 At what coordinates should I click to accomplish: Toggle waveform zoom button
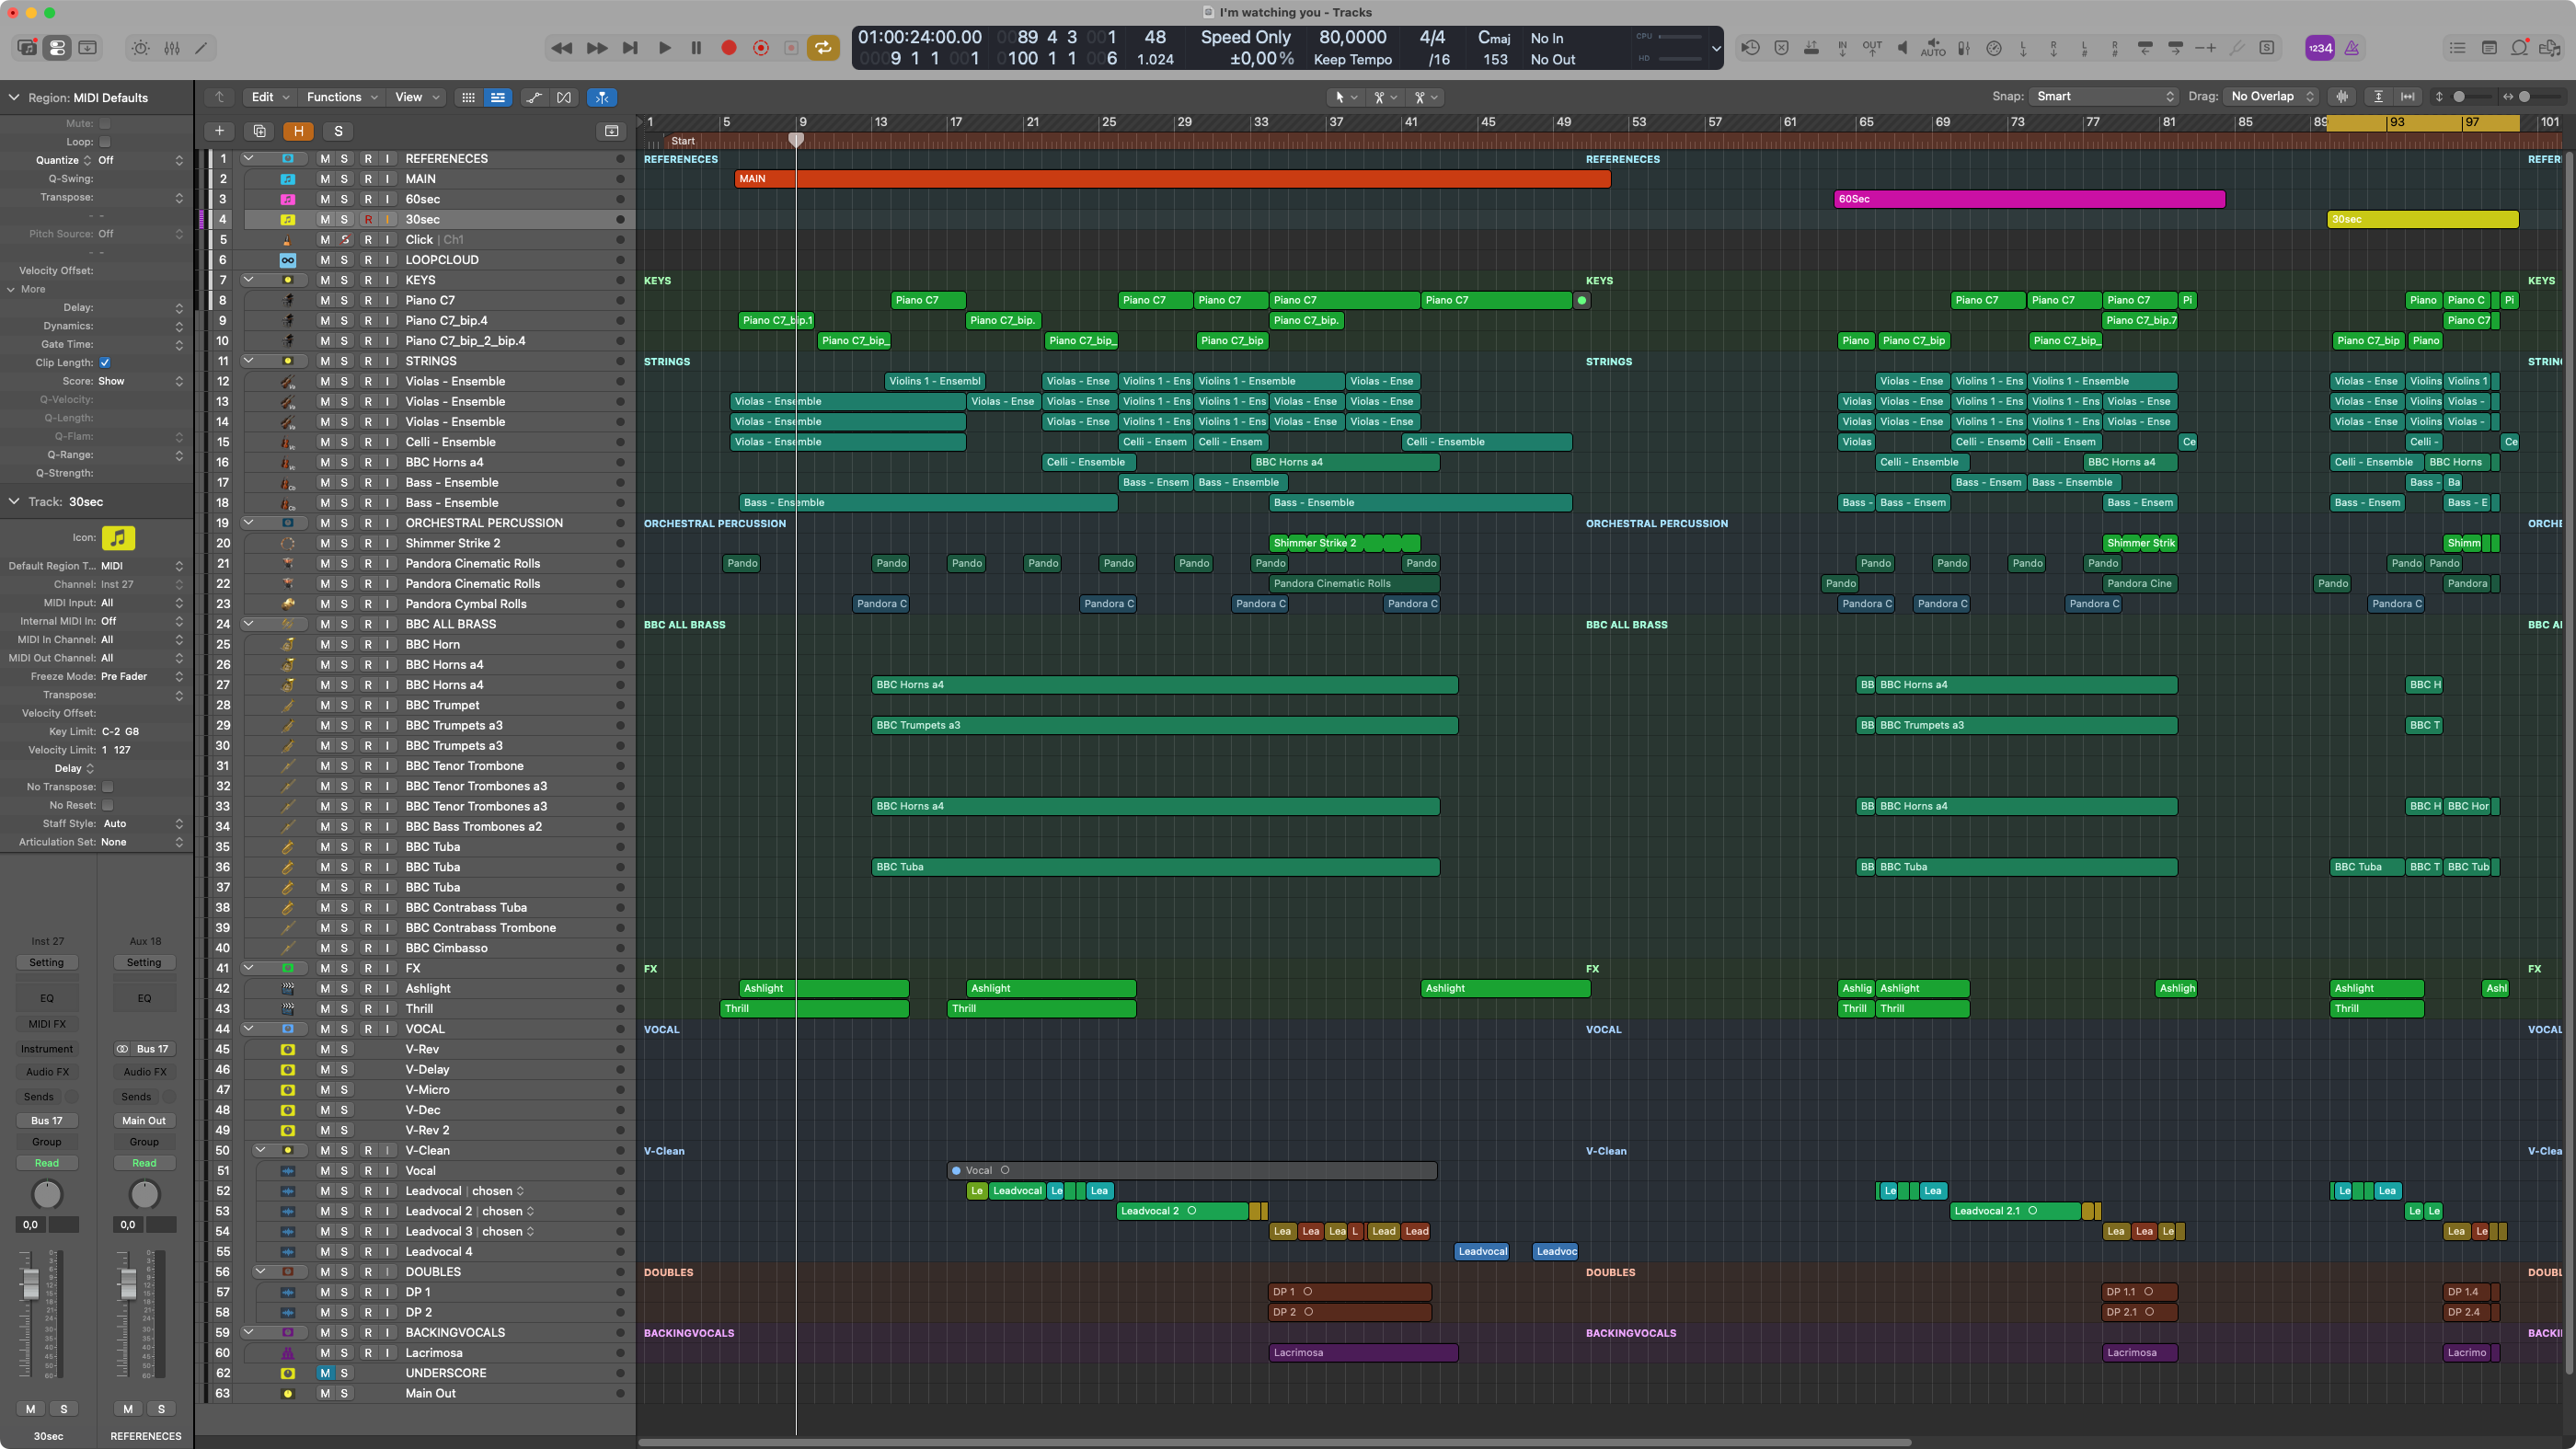[x=2342, y=96]
